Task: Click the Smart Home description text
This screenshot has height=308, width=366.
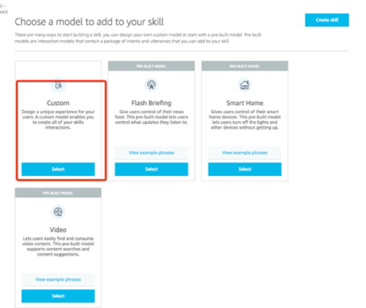Action: pos(245,120)
